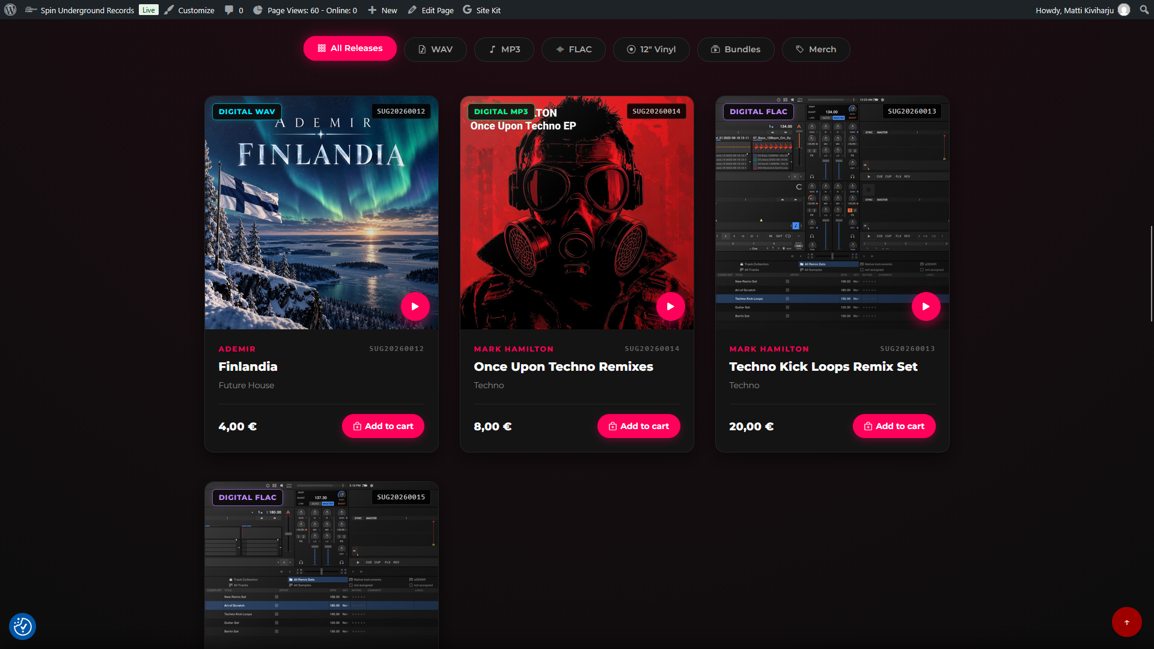The image size is (1154, 649).
Task: Filter releases by 12" Vinyl
Action: (x=652, y=49)
